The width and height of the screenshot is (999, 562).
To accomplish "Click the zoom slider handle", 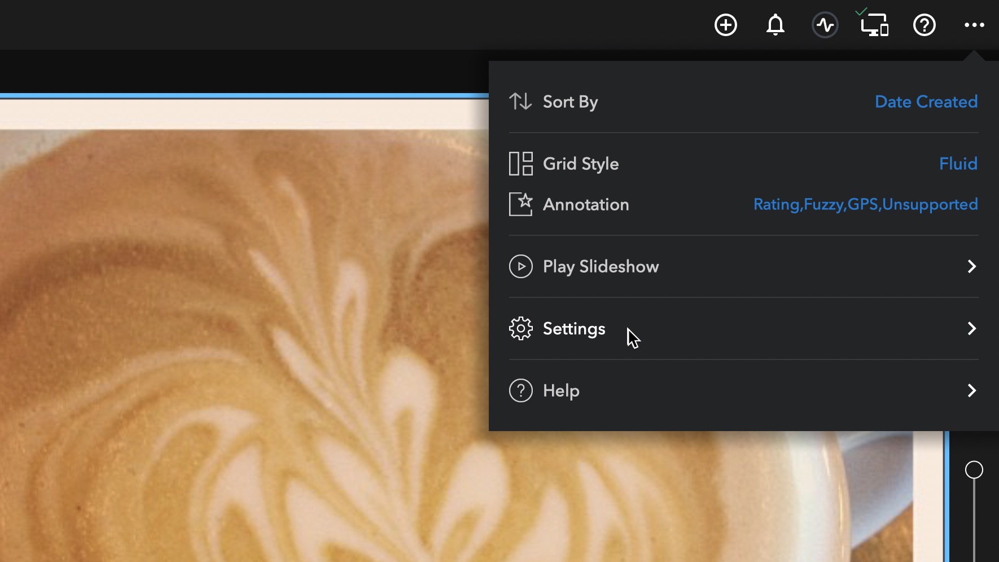I will 974,469.
